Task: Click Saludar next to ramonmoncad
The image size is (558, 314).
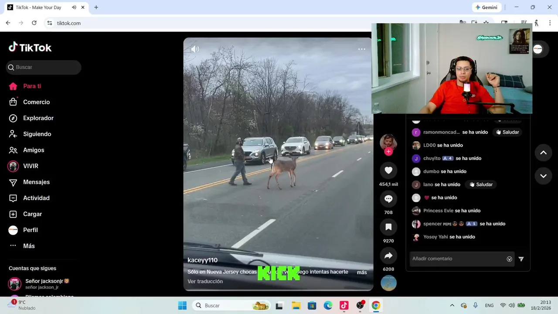Action: [507, 132]
